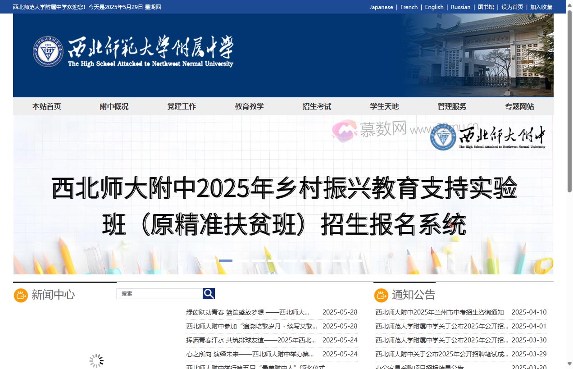Go to 本站首页

pos(46,106)
